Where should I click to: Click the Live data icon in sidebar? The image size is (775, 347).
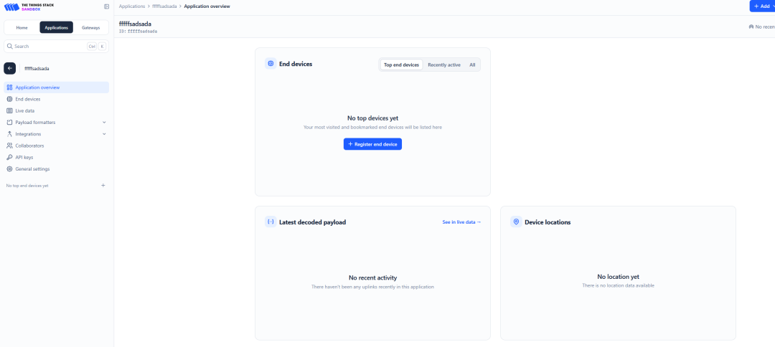[x=9, y=110]
